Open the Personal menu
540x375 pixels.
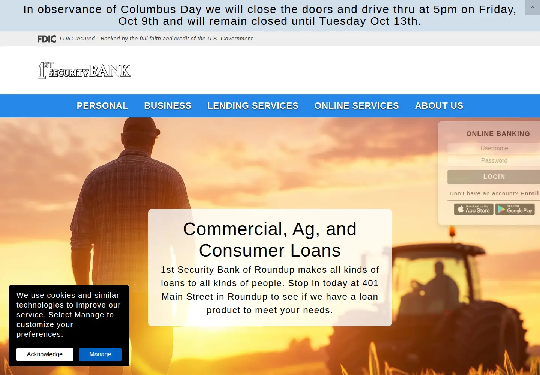(102, 106)
